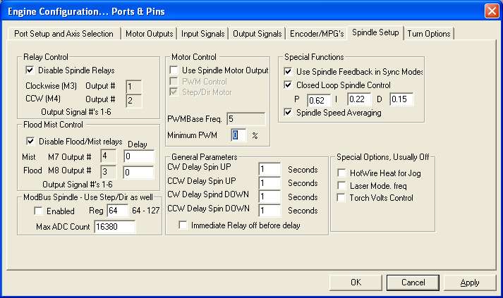The image size is (503, 298).
Task: Click the Mist delay input field
Action: 139,156
